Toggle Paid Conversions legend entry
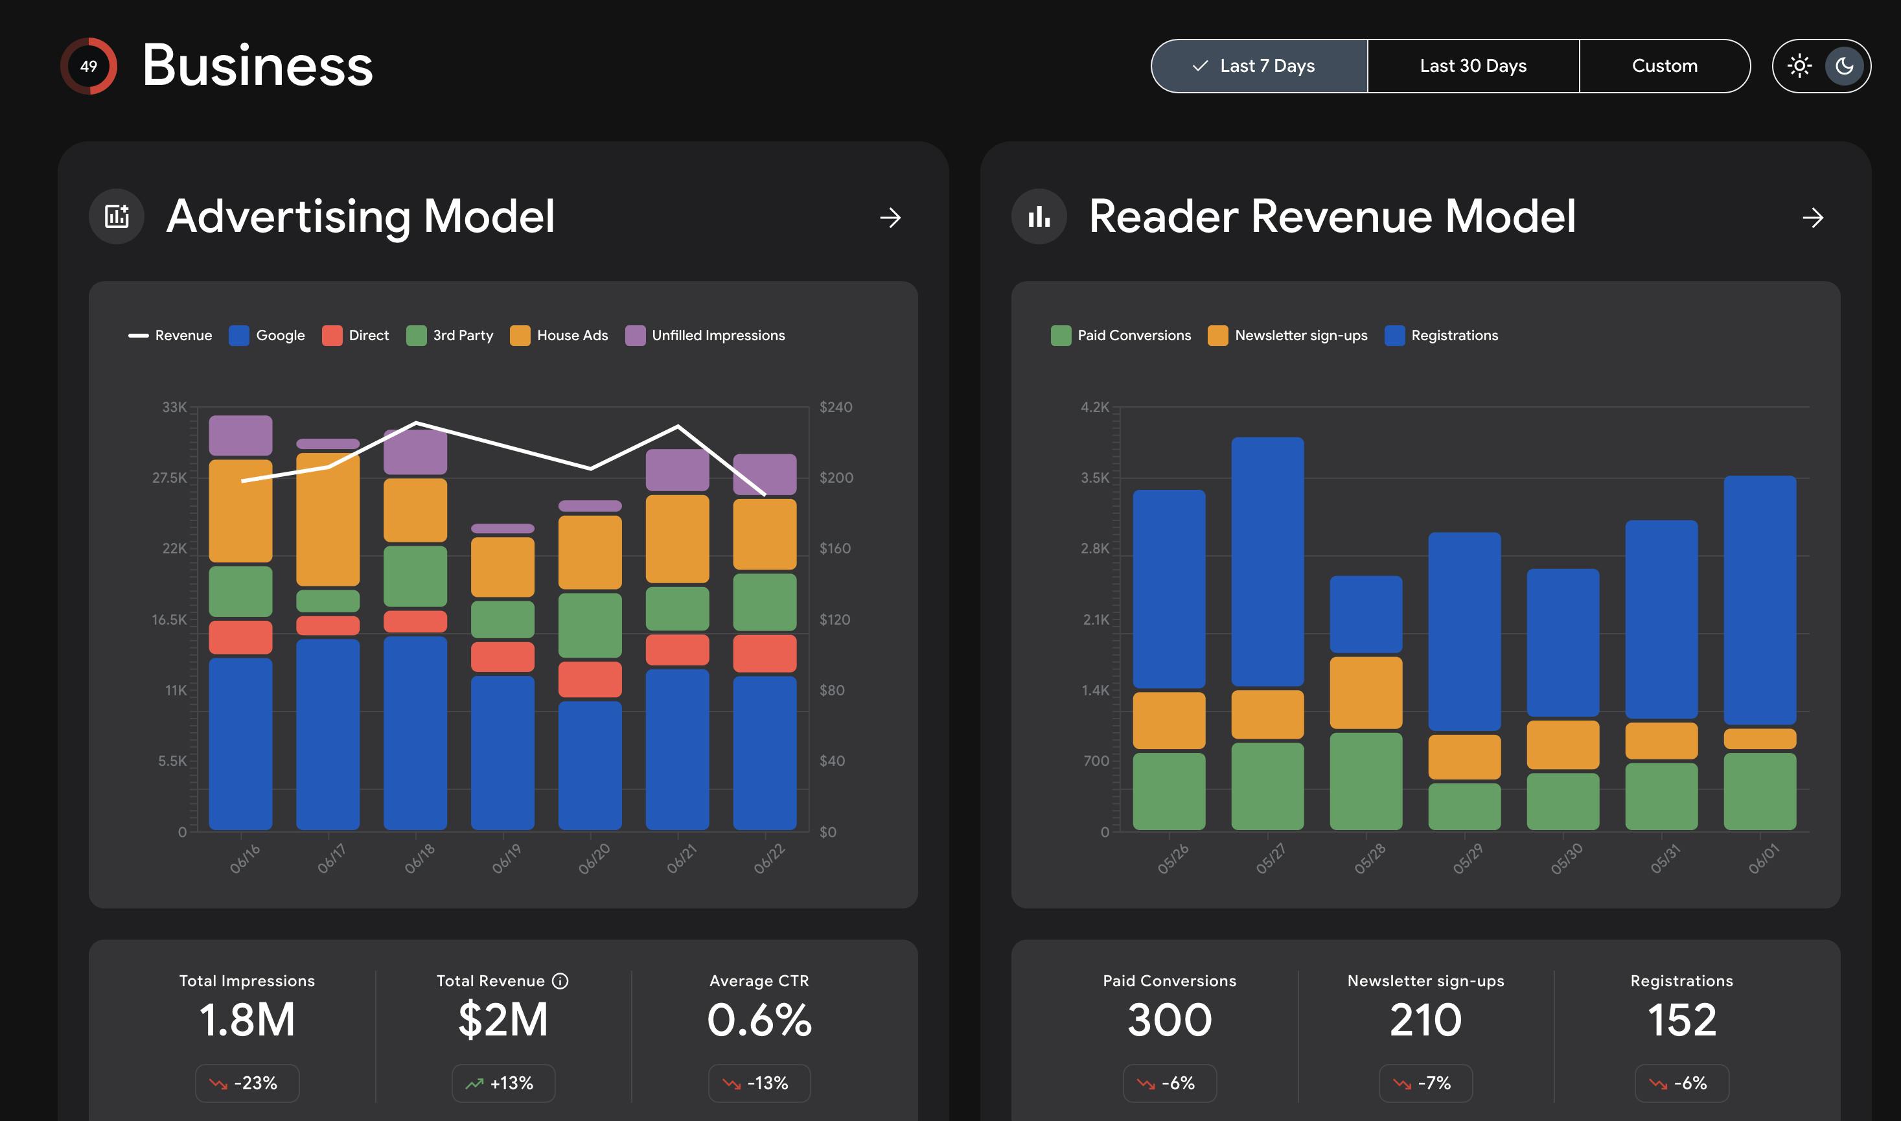Screen dimensions: 1901x1121 pos(1121,336)
